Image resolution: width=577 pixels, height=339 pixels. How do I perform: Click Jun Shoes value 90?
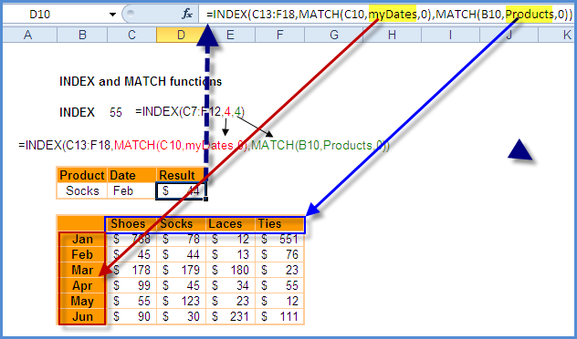point(131,316)
